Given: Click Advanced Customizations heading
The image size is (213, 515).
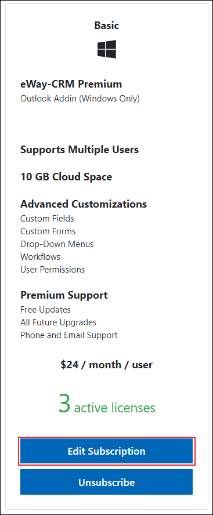Looking at the screenshot, I should point(84,204).
